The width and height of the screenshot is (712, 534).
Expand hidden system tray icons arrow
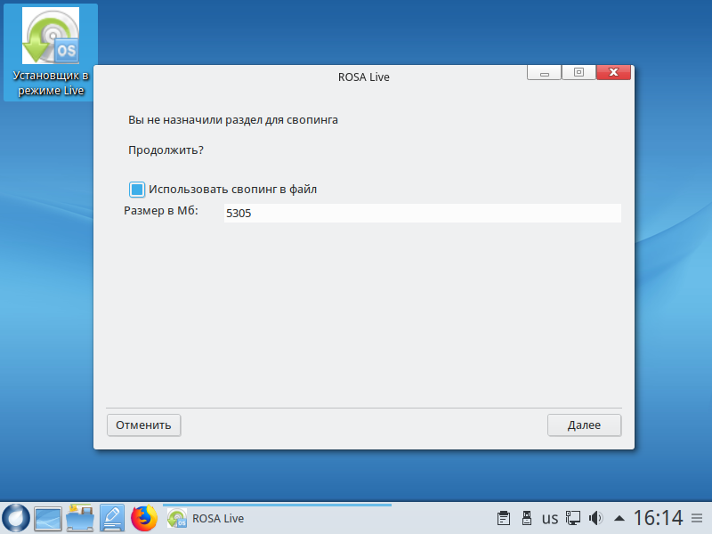point(619,518)
